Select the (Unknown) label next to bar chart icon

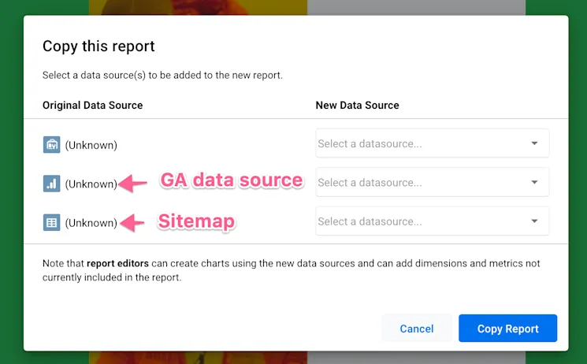91,184
